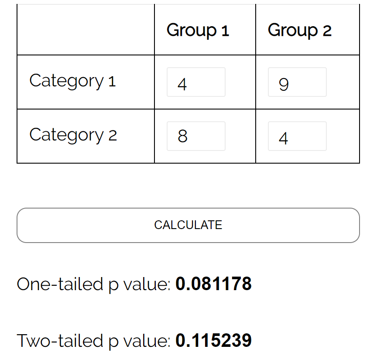This screenshot has height=363, width=377.
Task: Click the empty top-left table header cell
Action: [x=86, y=30]
